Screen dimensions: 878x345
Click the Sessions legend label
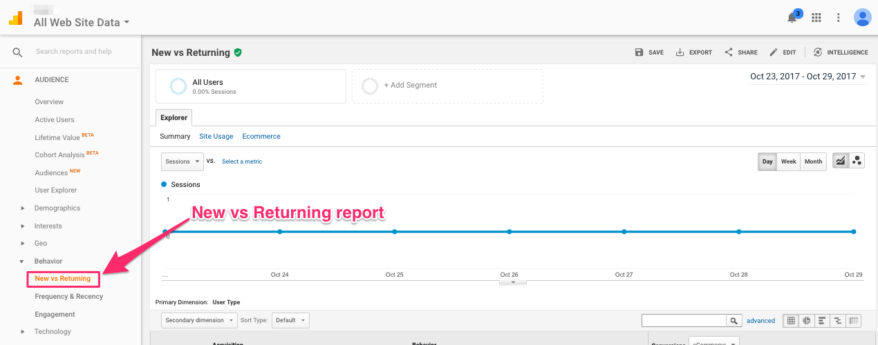185,185
